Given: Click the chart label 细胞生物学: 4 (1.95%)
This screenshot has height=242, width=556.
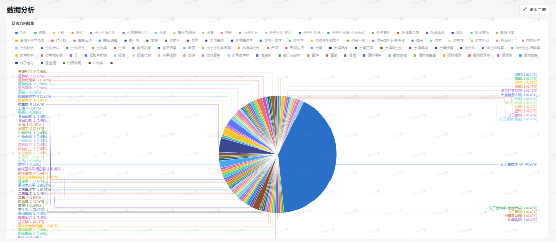Looking at the screenshot, I should (x=34, y=96).
